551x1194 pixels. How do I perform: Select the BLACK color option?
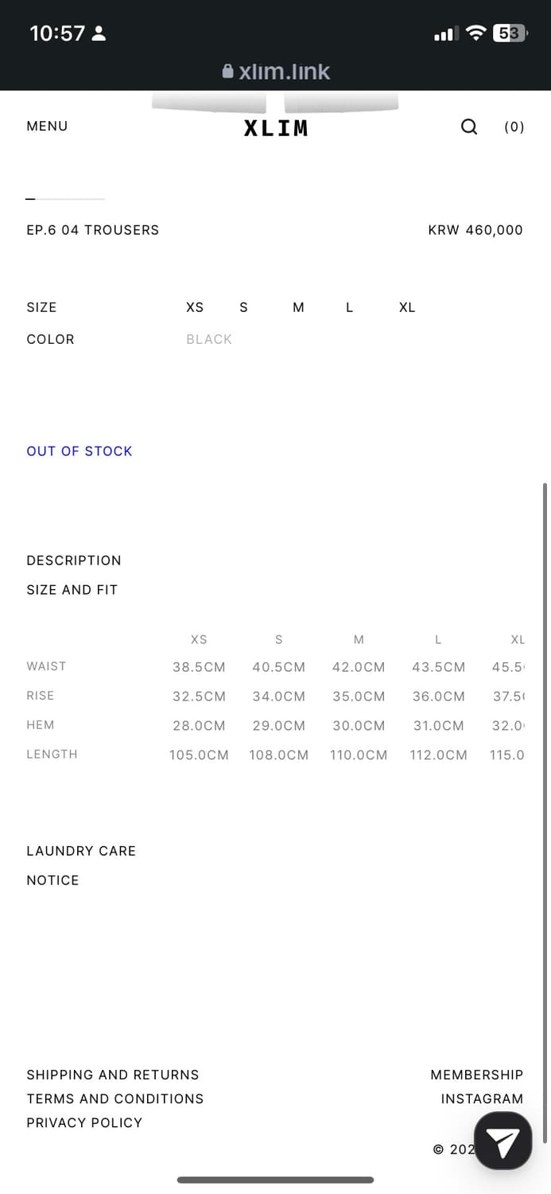[x=209, y=339]
